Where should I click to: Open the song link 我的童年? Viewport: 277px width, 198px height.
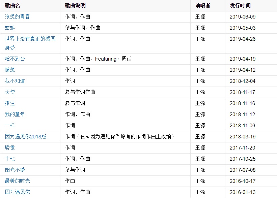pos(15,114)
